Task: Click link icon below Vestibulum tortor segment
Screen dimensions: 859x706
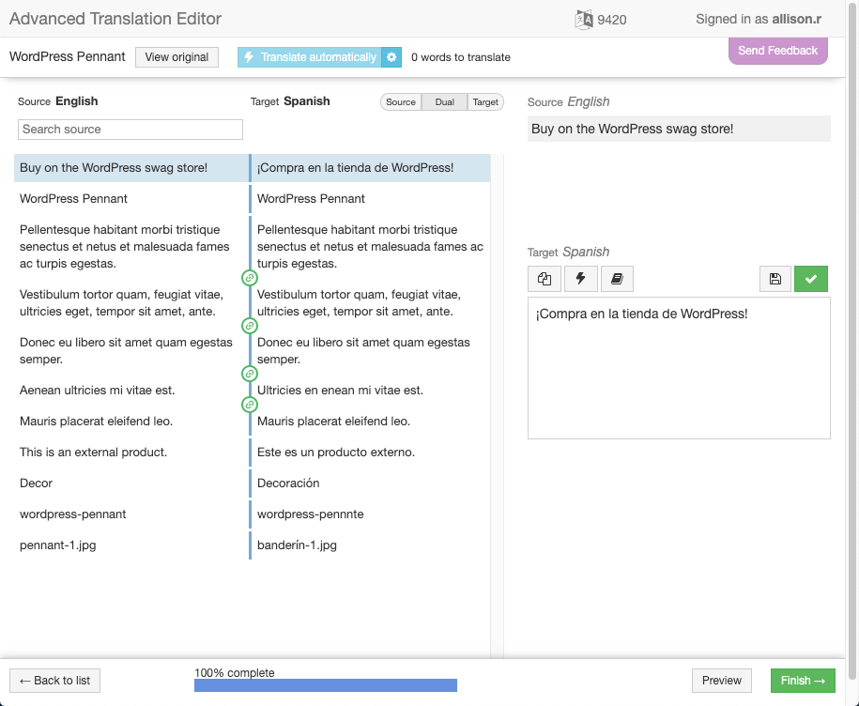Action: (x=250, y=326)
